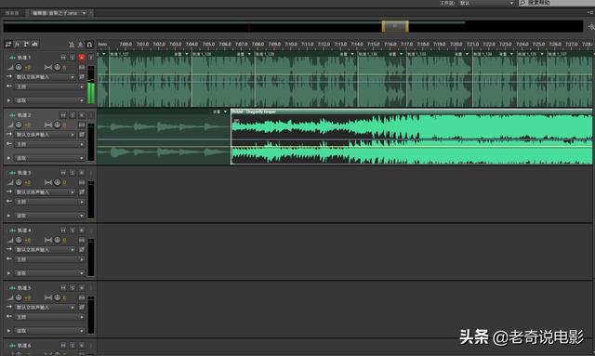Open the 读取 automation mode dropdown on 轨道 4
The height and width of the screenshot is (356, 595).
point(50,273)
